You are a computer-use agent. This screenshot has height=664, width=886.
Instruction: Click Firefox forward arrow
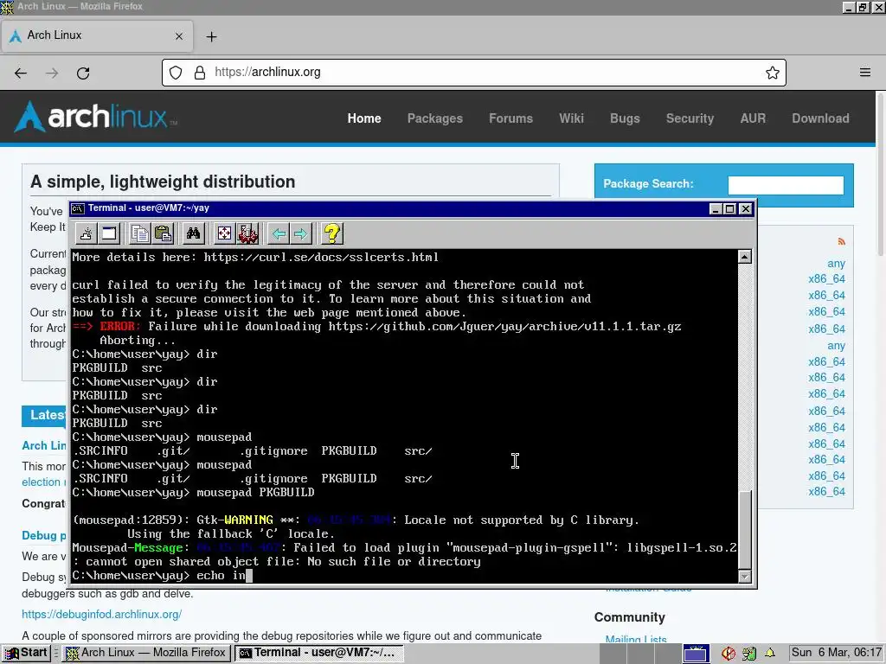[x=52, y=73]
